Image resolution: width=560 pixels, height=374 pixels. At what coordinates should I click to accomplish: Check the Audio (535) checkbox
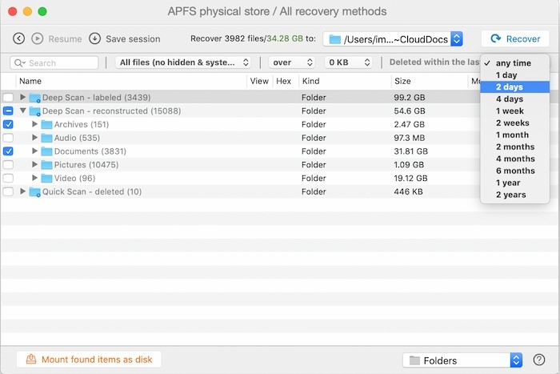(x=8, y=138)
